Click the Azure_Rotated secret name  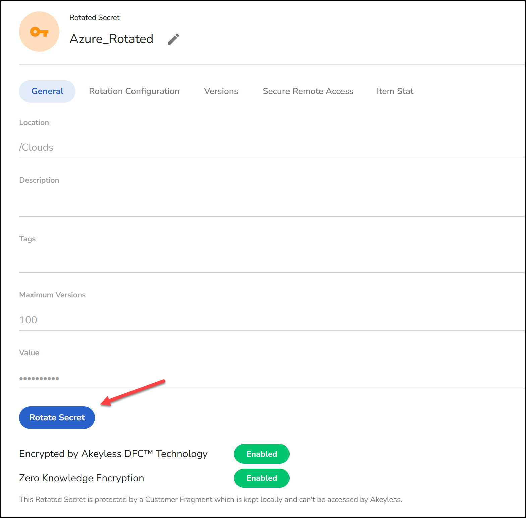(111, 39)
